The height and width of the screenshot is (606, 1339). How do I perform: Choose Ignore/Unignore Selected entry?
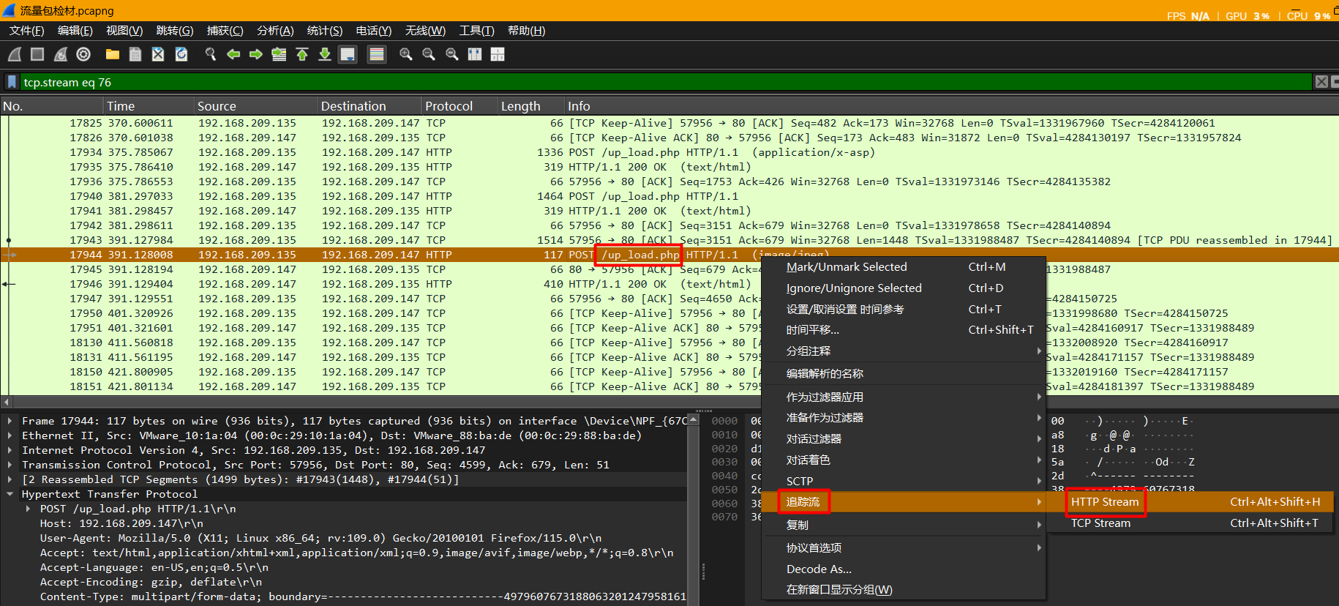(904, 288)
